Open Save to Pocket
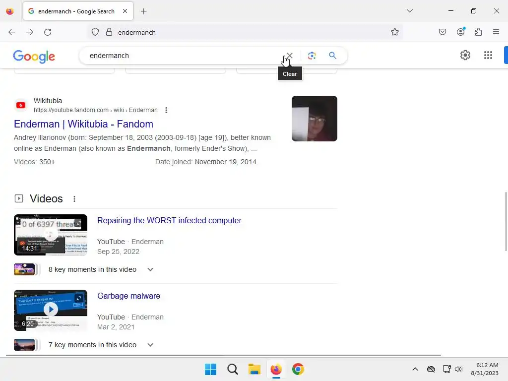 pos(443,32)
